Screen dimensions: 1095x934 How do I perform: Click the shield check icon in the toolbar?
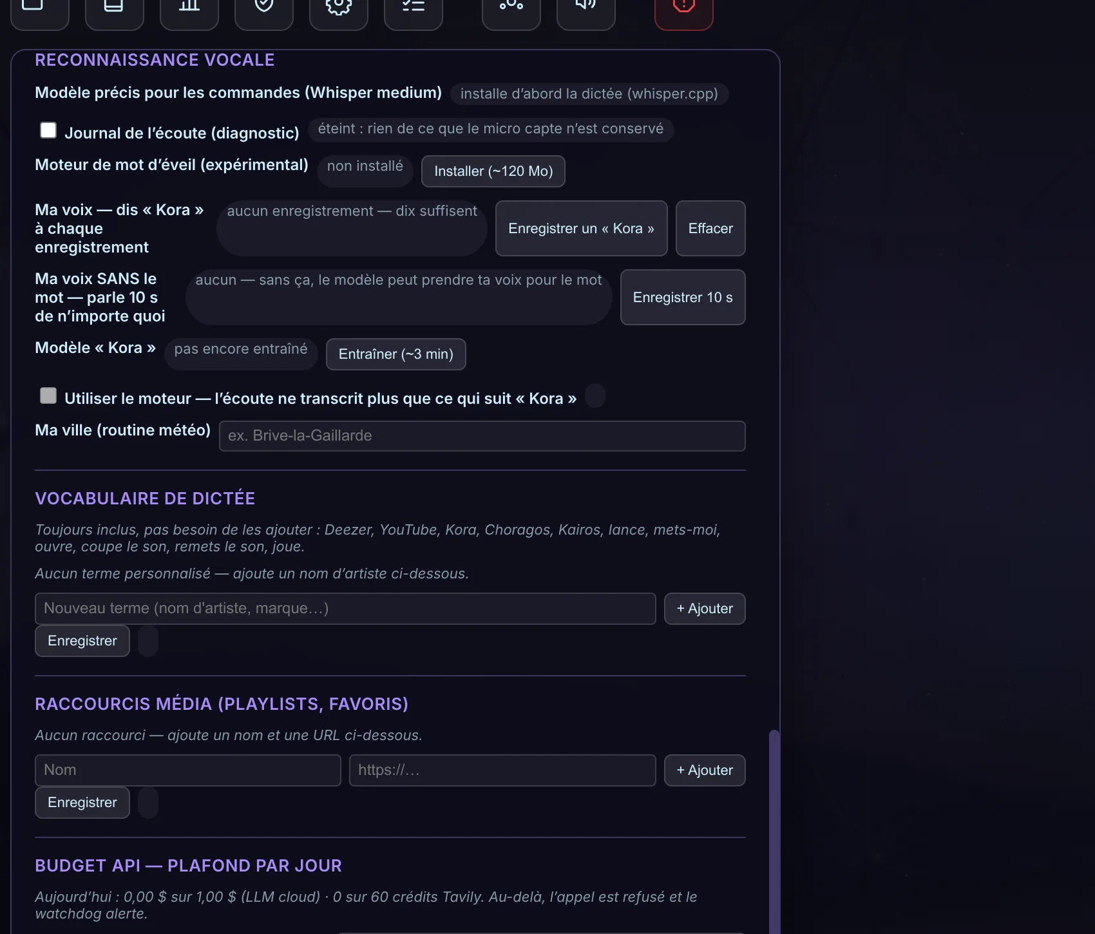(264, 10)
